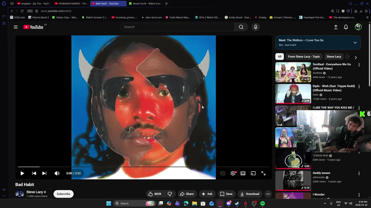Viewport: 371px width, 208px height.
Task: Subscribe to Steve Lacy channel
Action: [63, 194]
